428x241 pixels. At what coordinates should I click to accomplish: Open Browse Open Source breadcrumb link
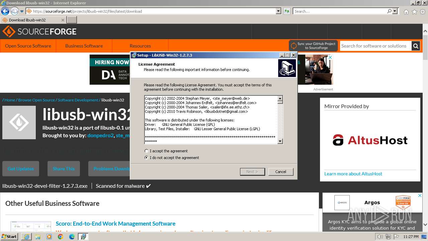(36, 100)
